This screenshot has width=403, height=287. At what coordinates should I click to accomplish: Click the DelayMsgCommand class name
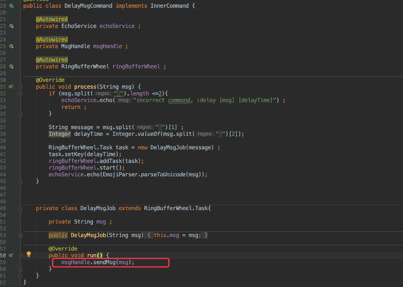(x=88, y=6)
